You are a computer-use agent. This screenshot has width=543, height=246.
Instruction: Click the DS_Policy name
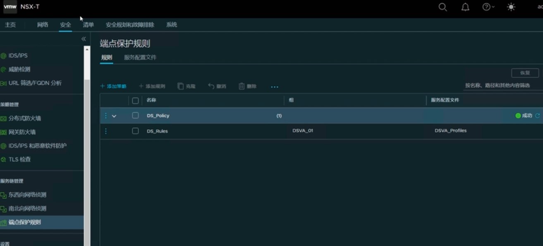(158, 116)
